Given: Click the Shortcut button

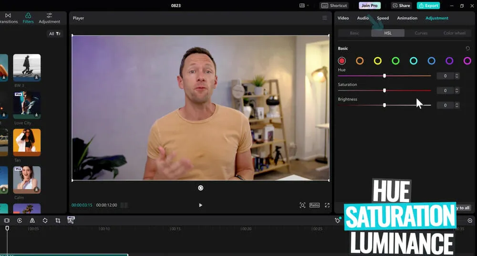Looking at the screenshot, I should coord(334,6).
